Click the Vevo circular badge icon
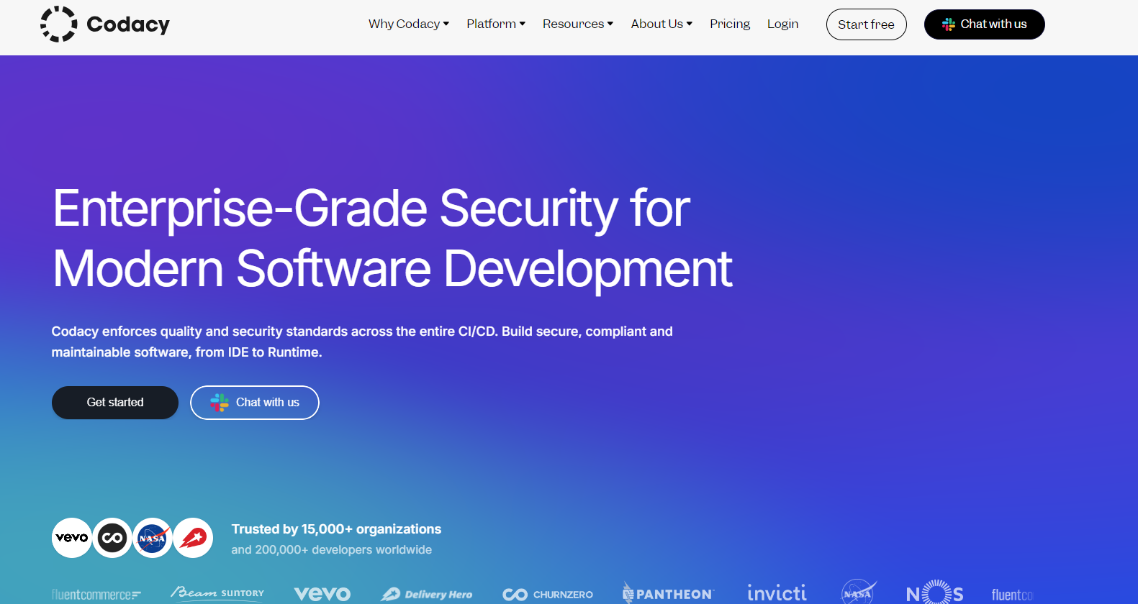Screen dimensions: 1138x604 point(72,538)
